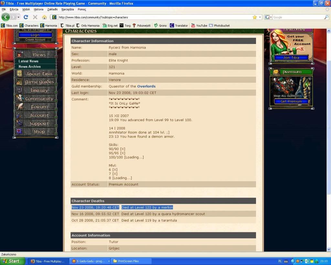Open the YouTube bookmark

(x=199, y=26)
